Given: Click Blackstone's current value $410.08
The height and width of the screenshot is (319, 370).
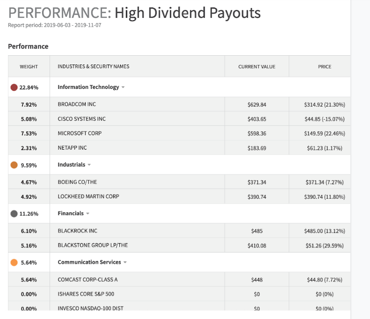Looking at the screenshot, I should pyautogui.click(x=257, y=246).
